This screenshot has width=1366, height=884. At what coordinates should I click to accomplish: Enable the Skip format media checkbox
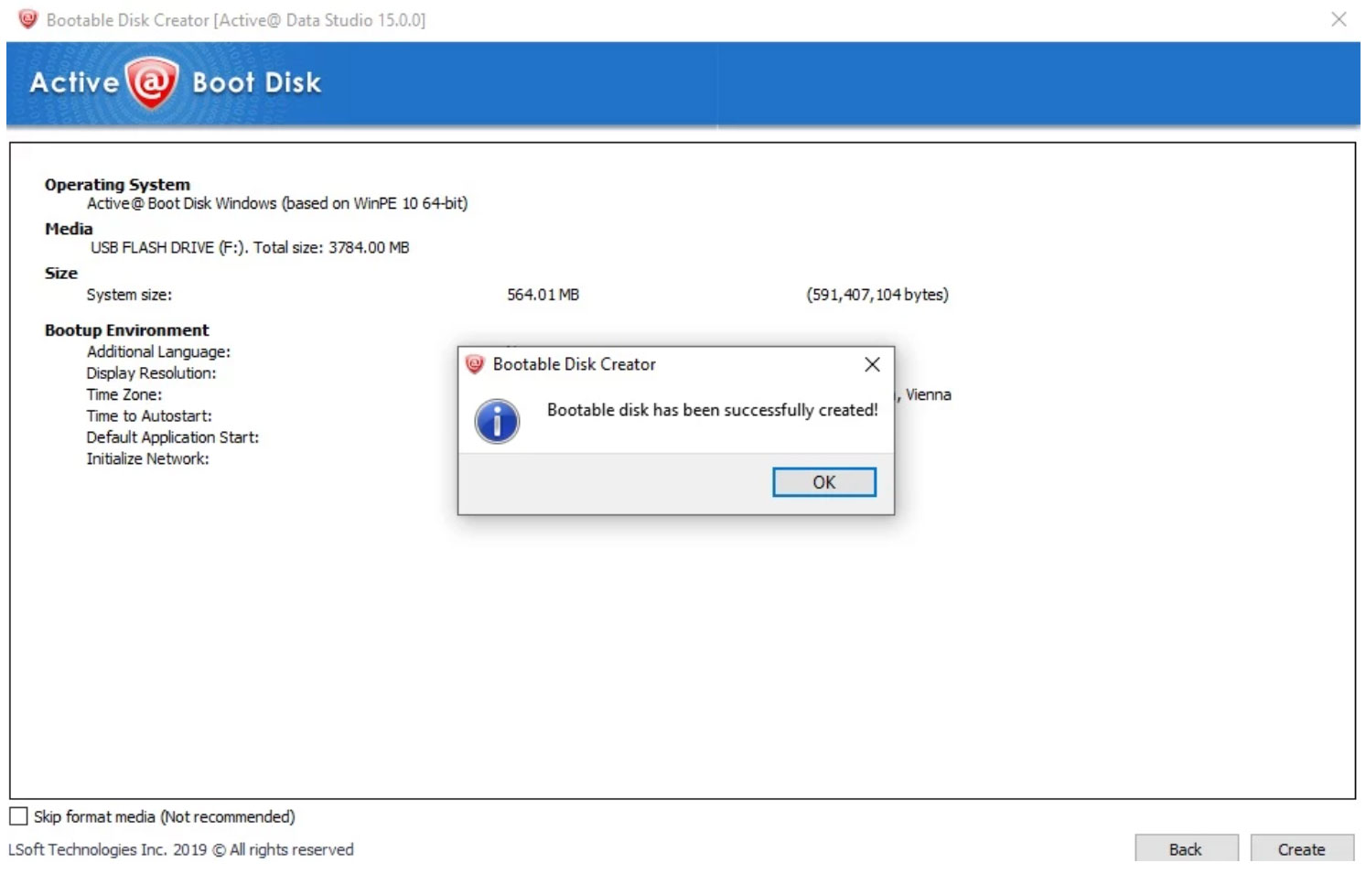click(x=16, y=816)
